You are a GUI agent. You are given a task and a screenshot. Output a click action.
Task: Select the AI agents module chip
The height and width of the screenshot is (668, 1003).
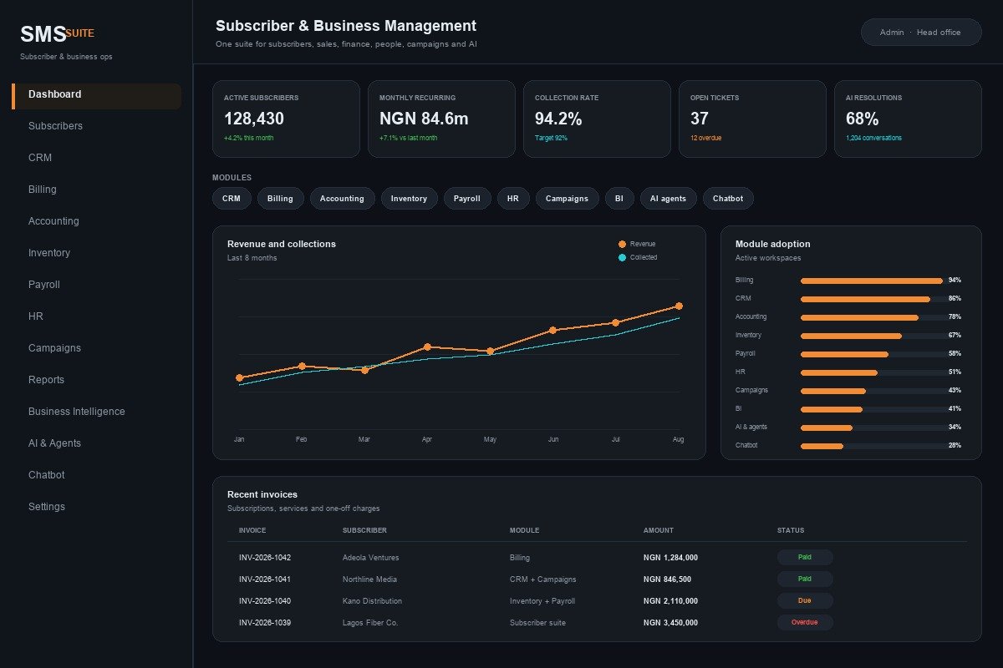(668, 199)
